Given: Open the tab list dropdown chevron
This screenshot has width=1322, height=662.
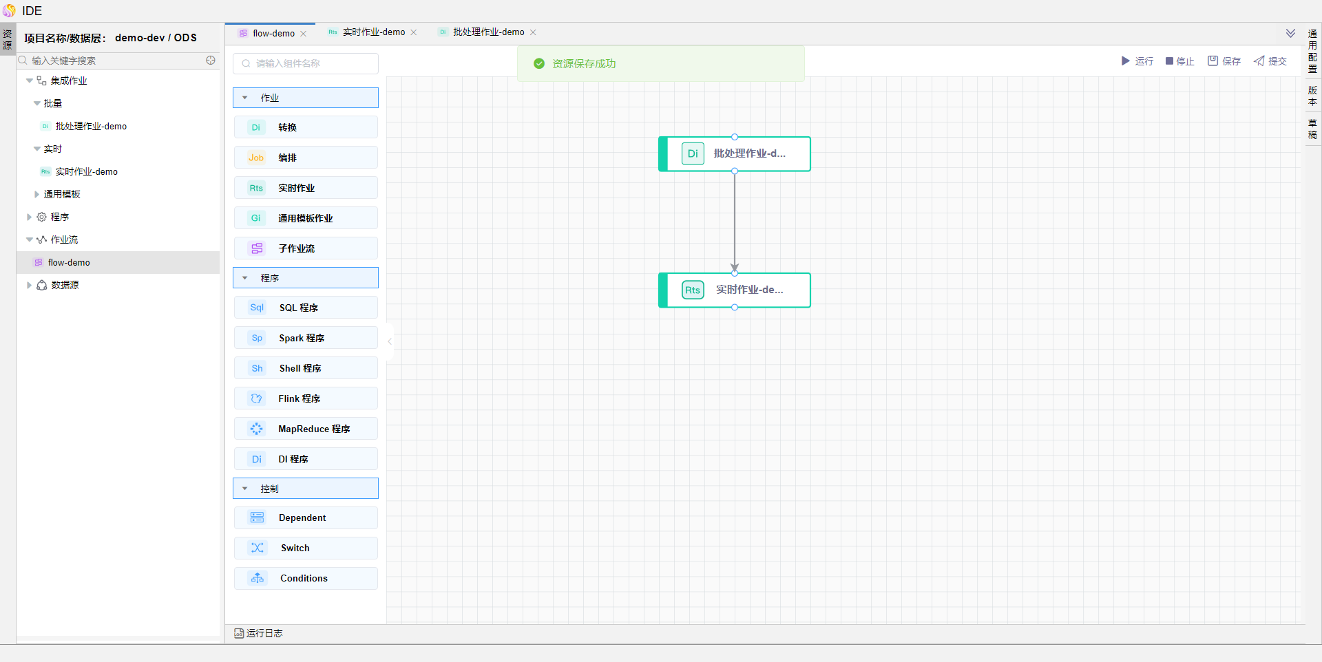Looking at the screenshot, I should pos(1290,33).
